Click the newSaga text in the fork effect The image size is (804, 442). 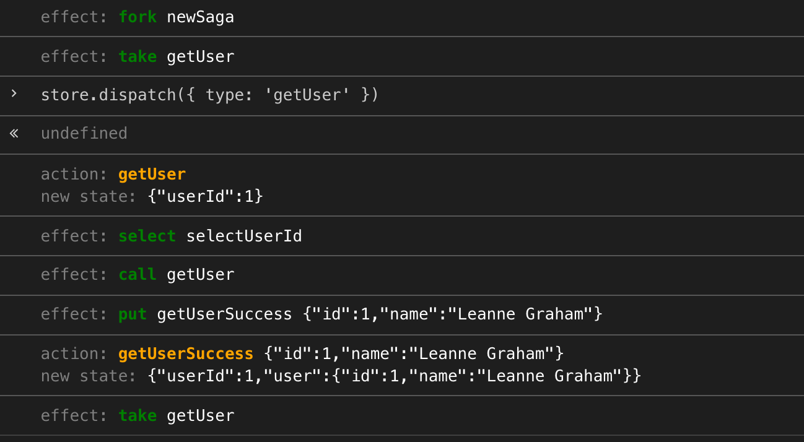(201, 17)
